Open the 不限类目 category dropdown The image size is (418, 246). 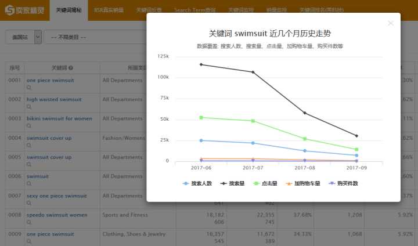(95, 37)
